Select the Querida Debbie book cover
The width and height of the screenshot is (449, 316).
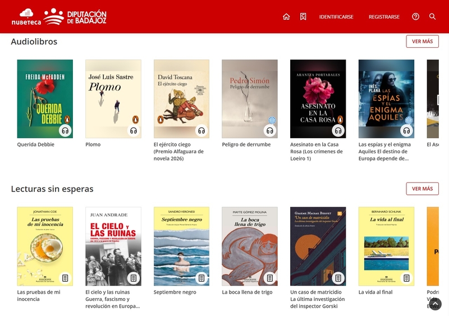[x=45, y=99]
